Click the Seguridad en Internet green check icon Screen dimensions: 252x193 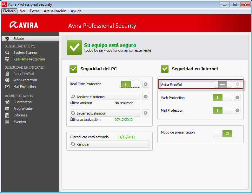(165, 69)
